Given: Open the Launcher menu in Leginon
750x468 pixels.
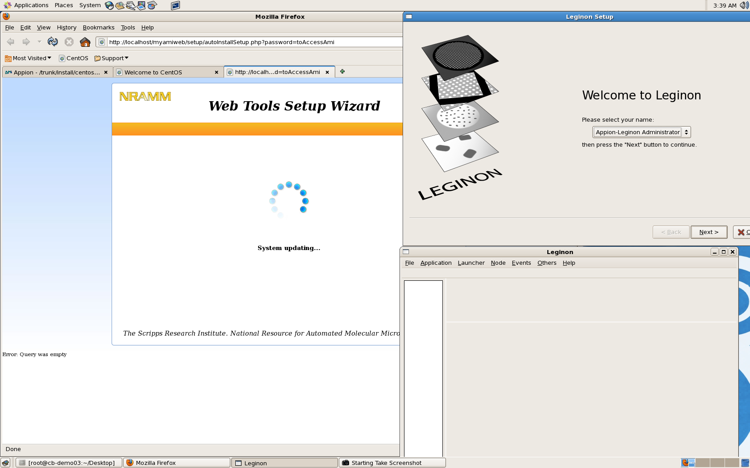Looking at the screenshot, I should tap(471, 263).
